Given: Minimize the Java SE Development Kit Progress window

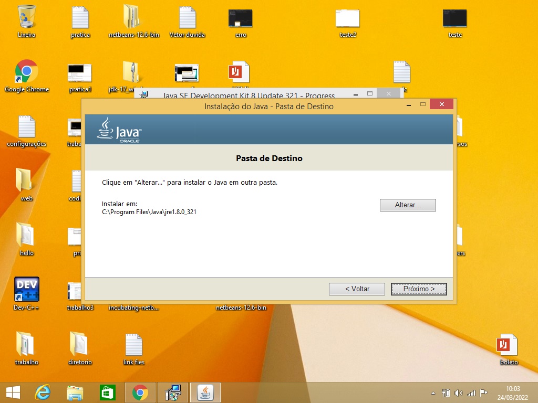Looking at the screenshot, I should click(356, 94).
